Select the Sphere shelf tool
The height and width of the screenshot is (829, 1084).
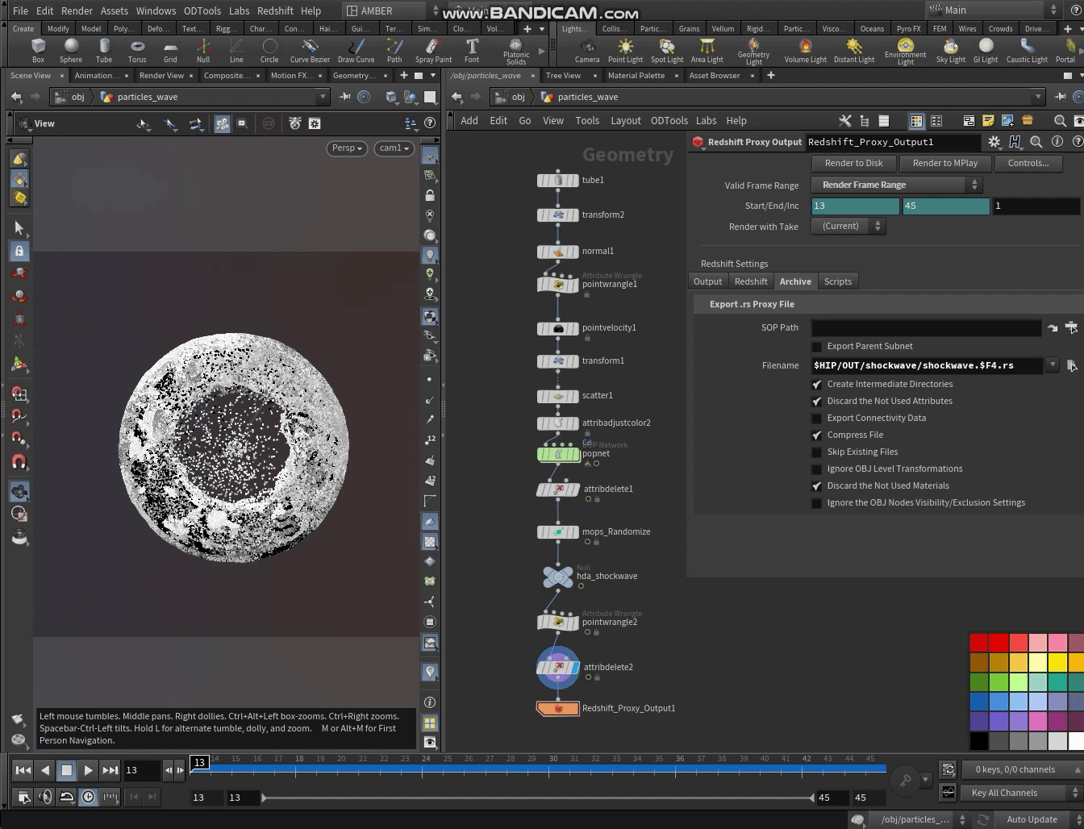(71, 50)
